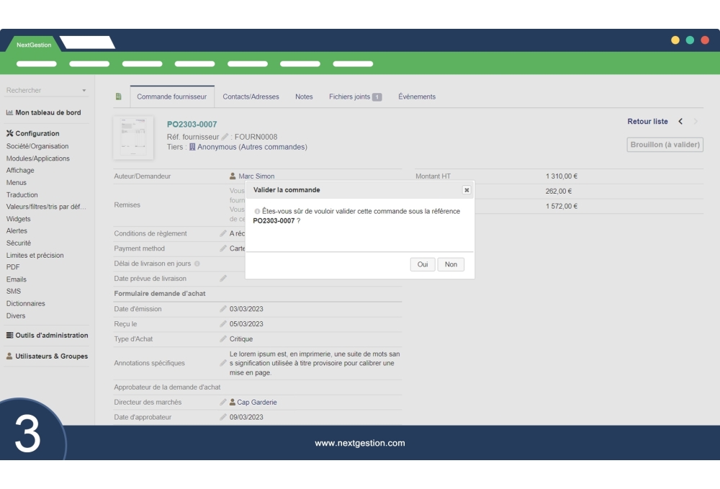Click the right chevron next to Retour liste
The image size is (720, 489).
[695, 122]
